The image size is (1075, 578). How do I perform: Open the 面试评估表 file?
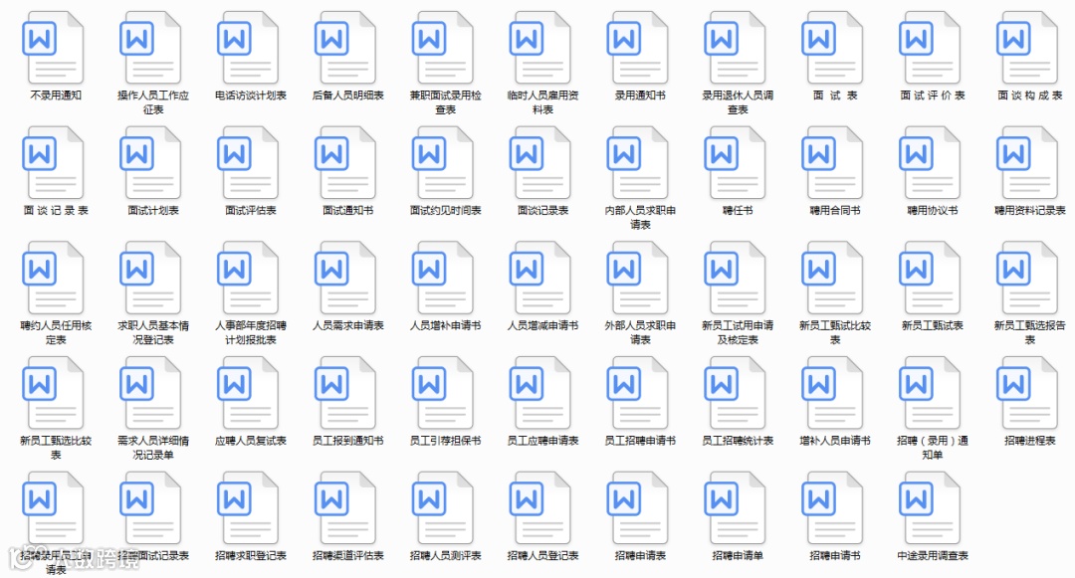coord(250,164)
